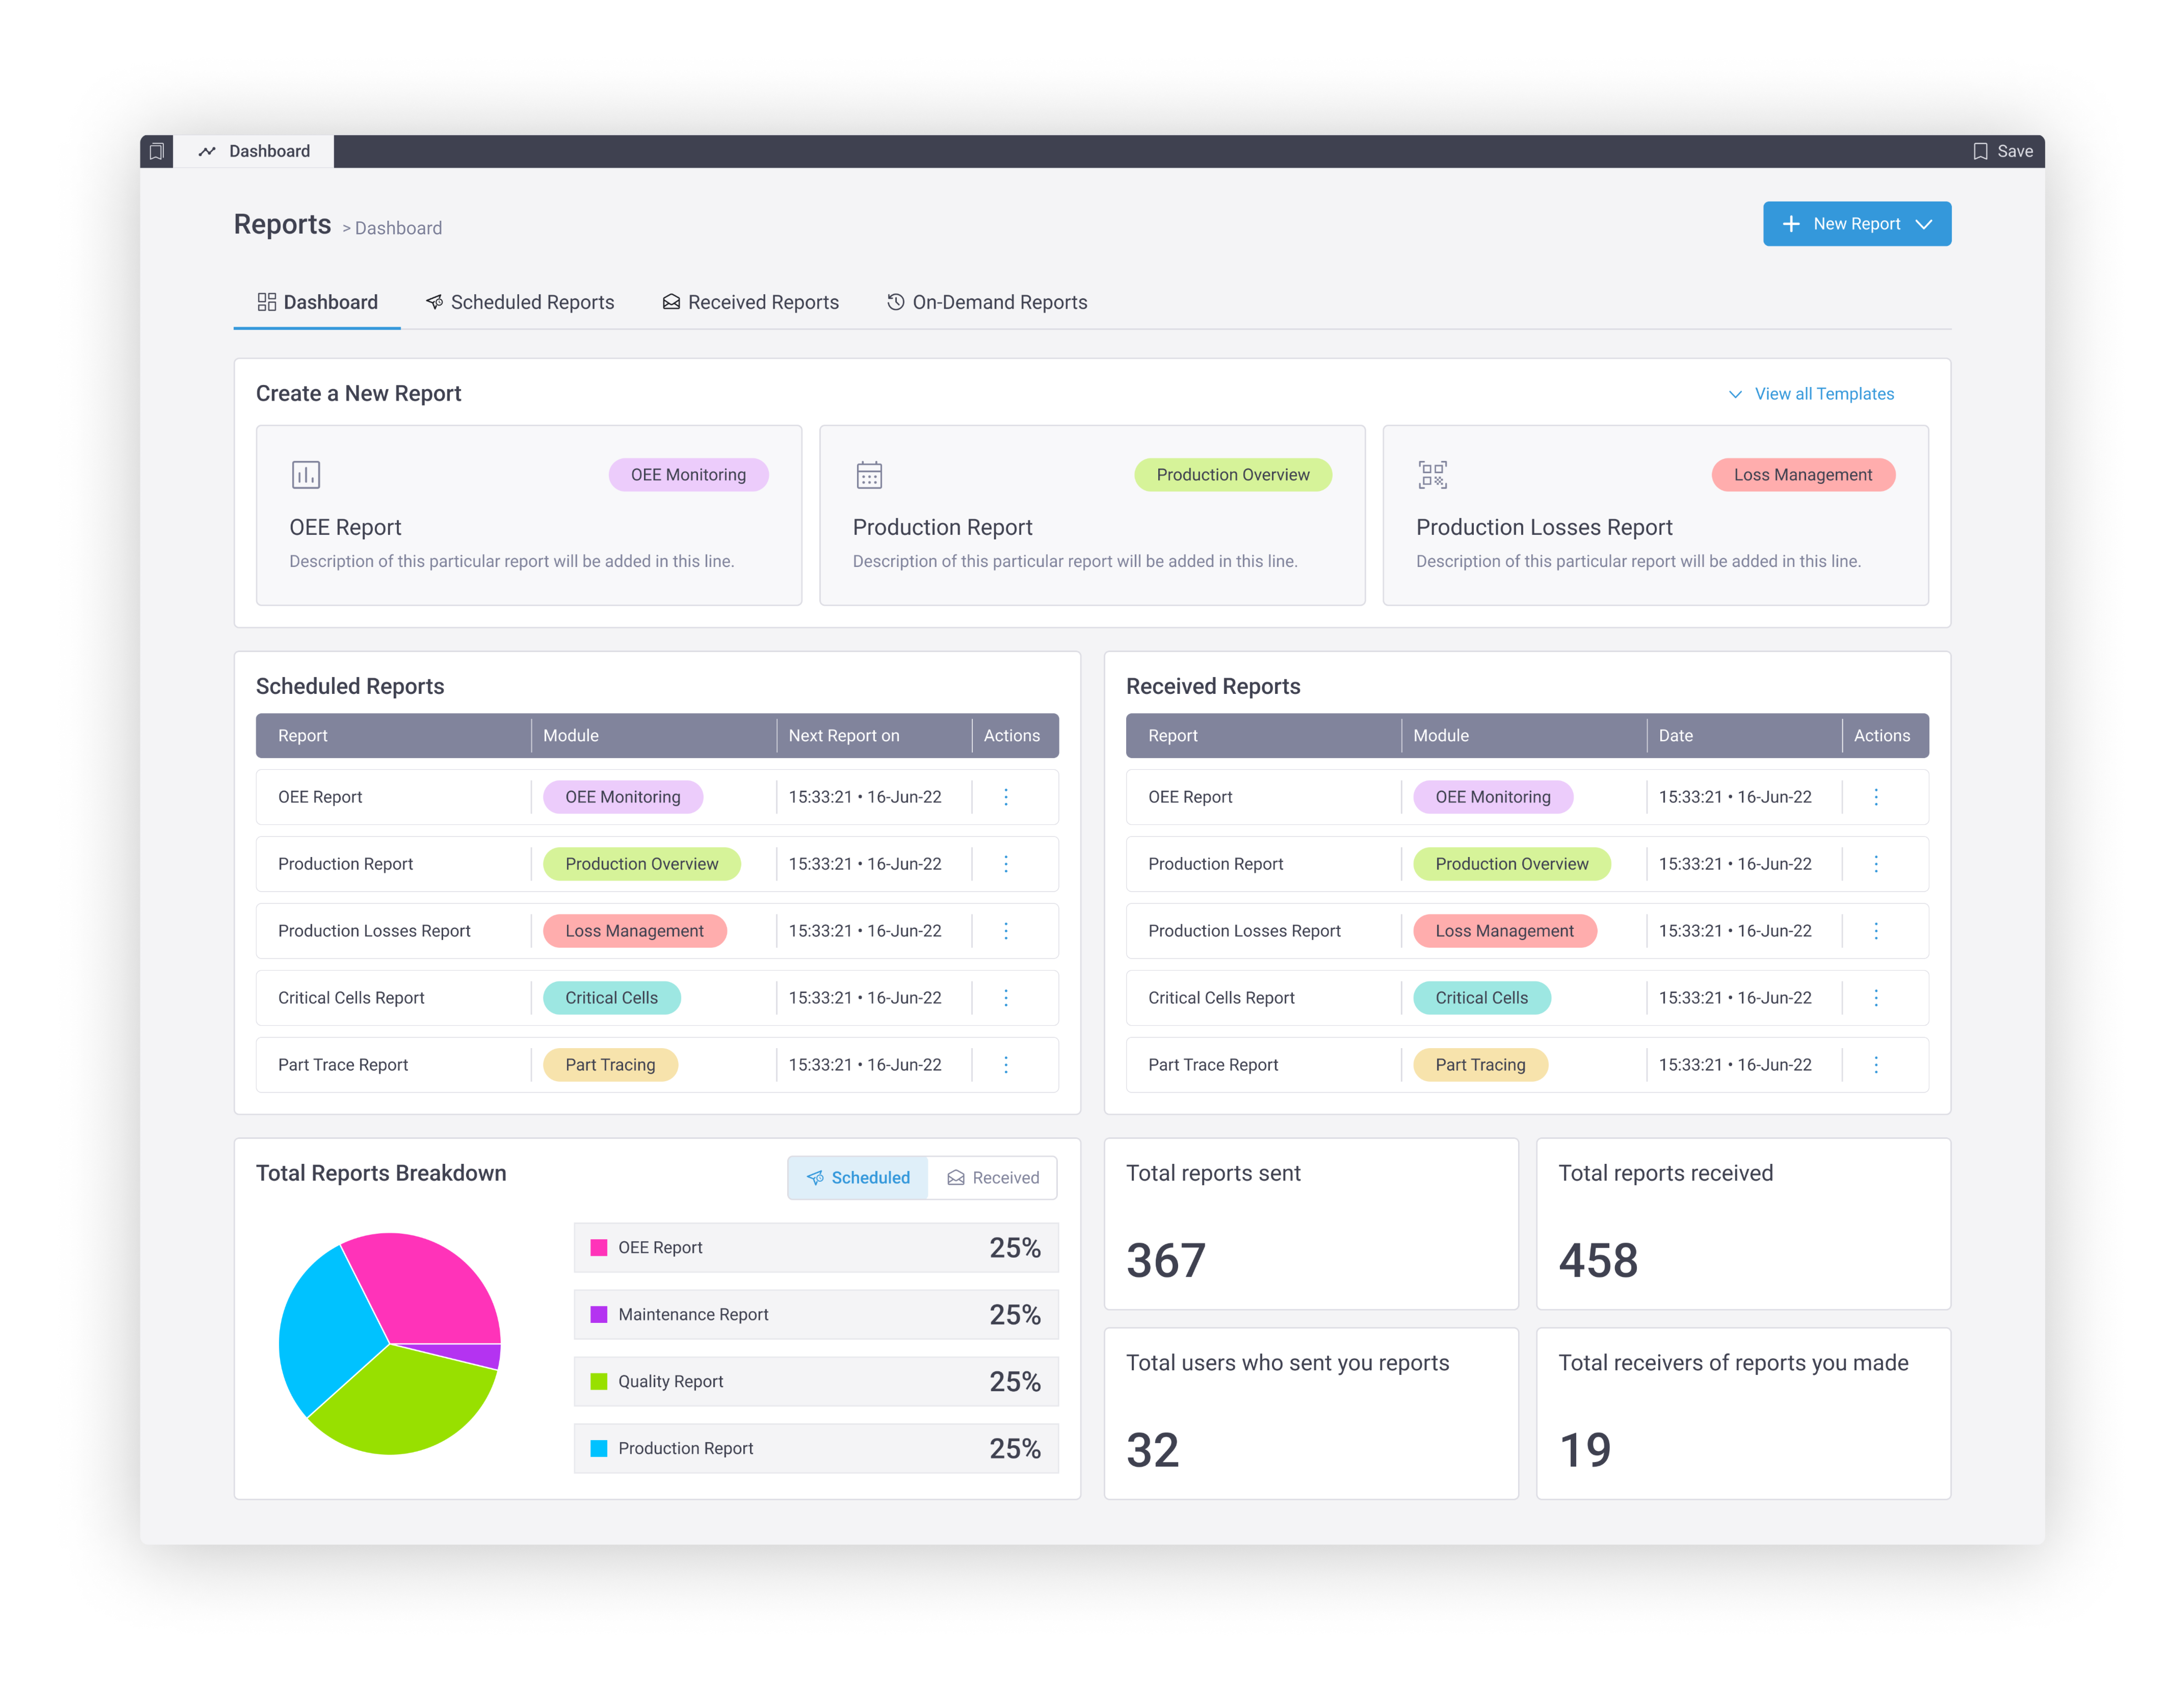
Task: Switch to Scheduled Reports tab
Action: [x=520, y=302]
